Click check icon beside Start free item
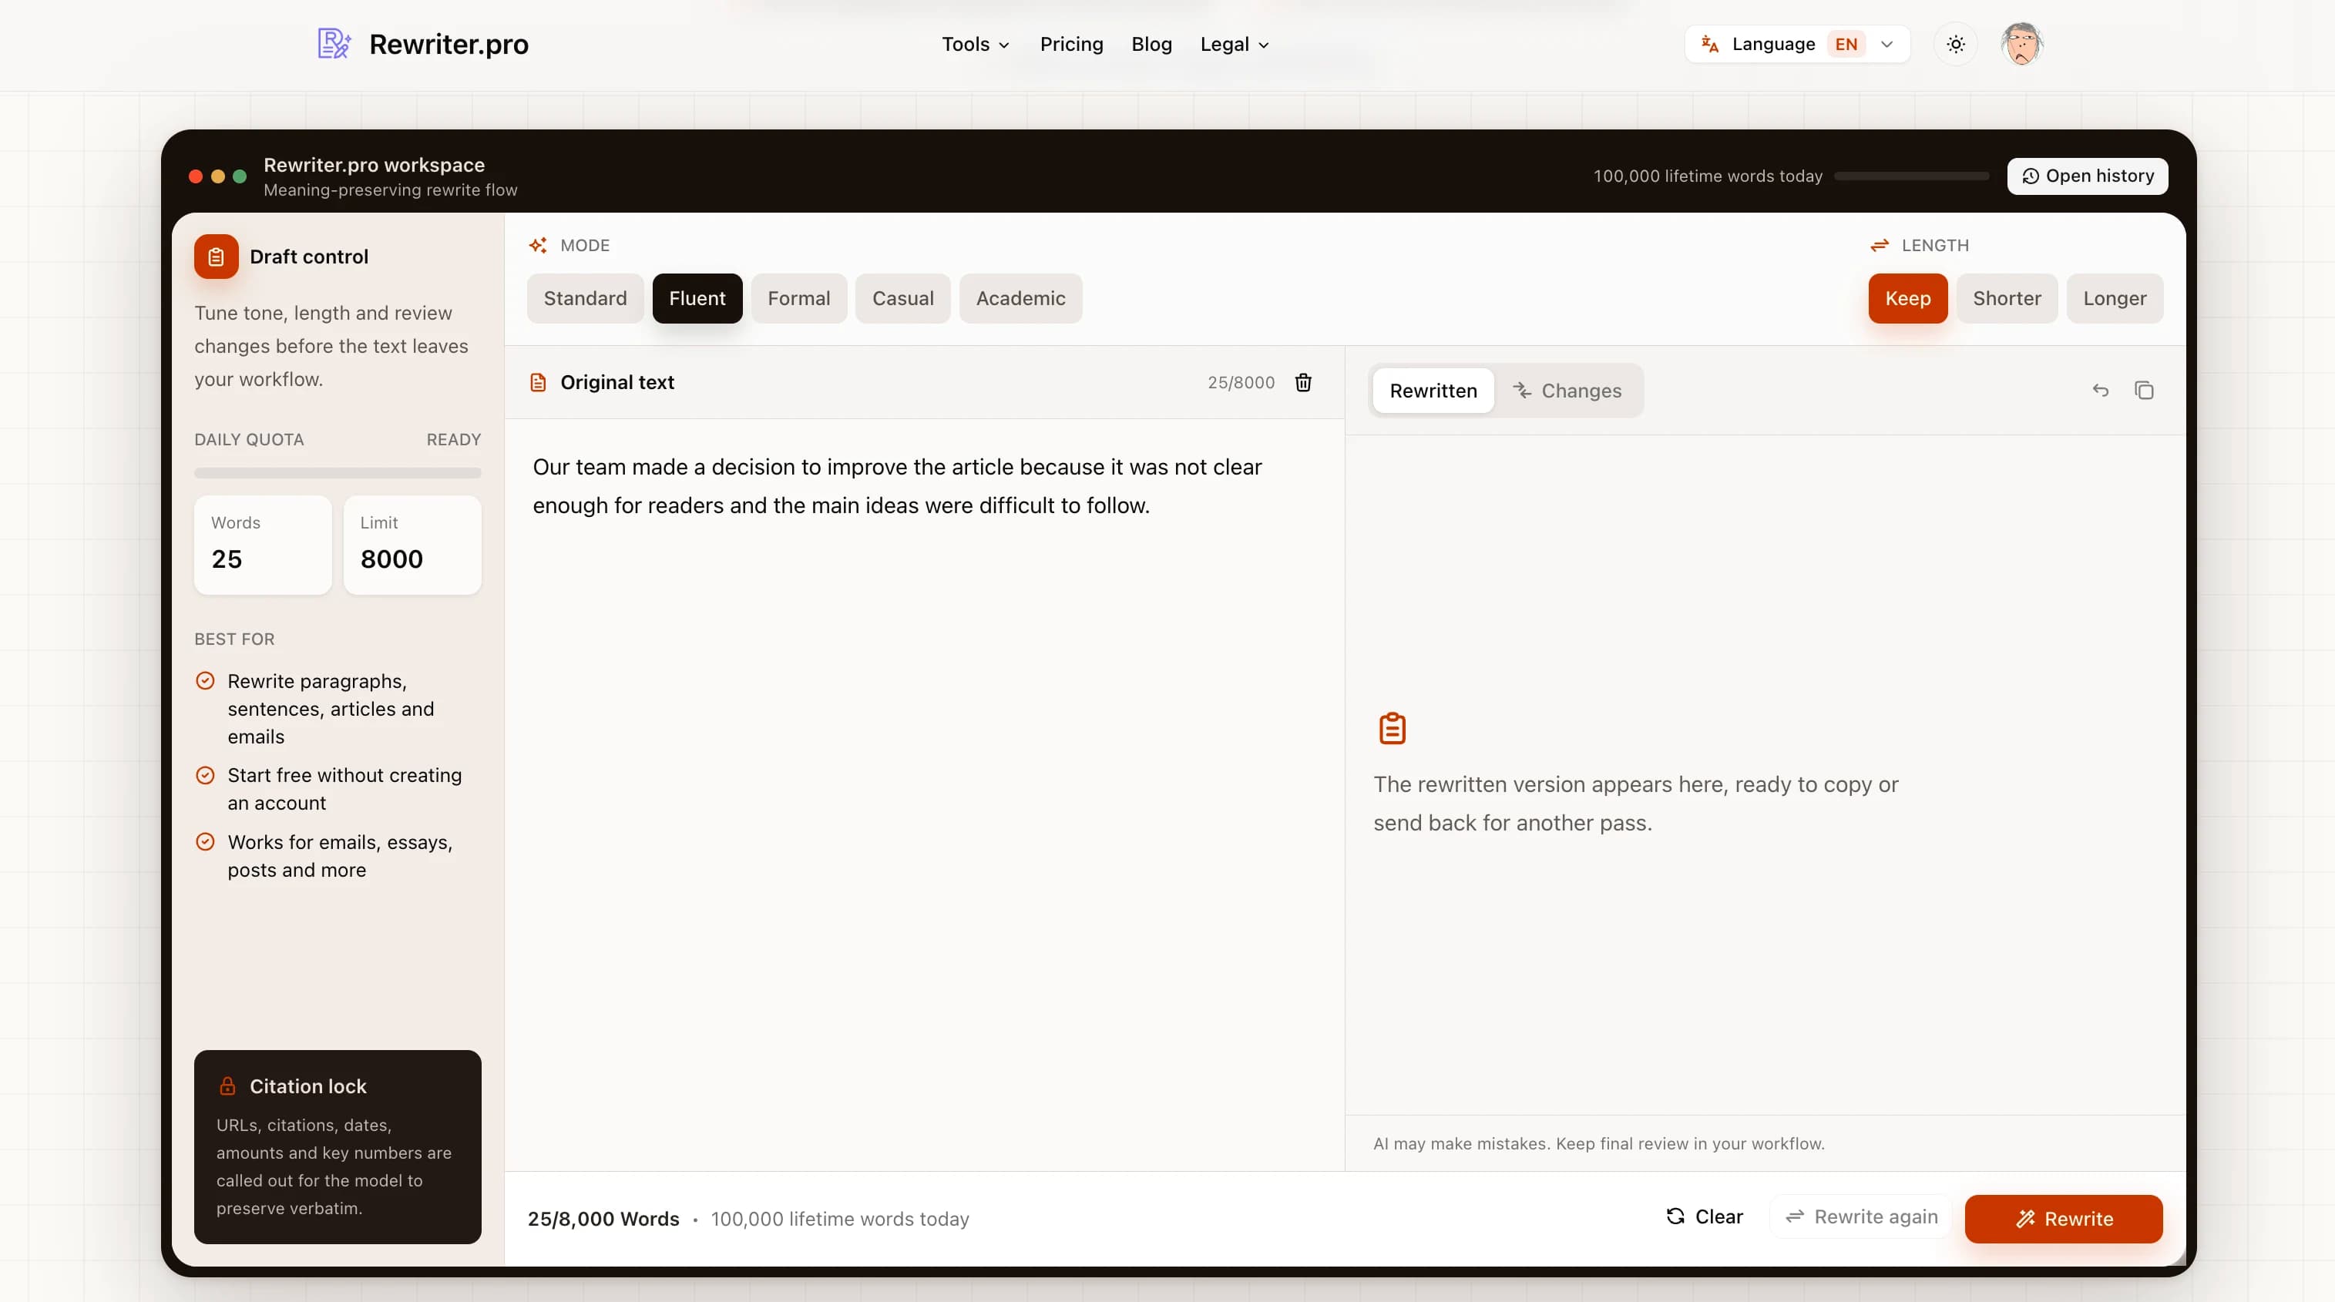Viewport: 2335px width, 1302px height. point(206,775)
